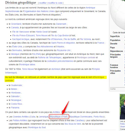Image resolution: width=125 pixels, height=131 pixels.
Task: Click the Organisation des Nations Unies link
Action: coord(39,11)
